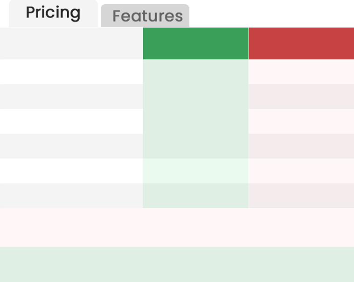
Task: Click first green cell below the green header
Action: pos(195,72)
